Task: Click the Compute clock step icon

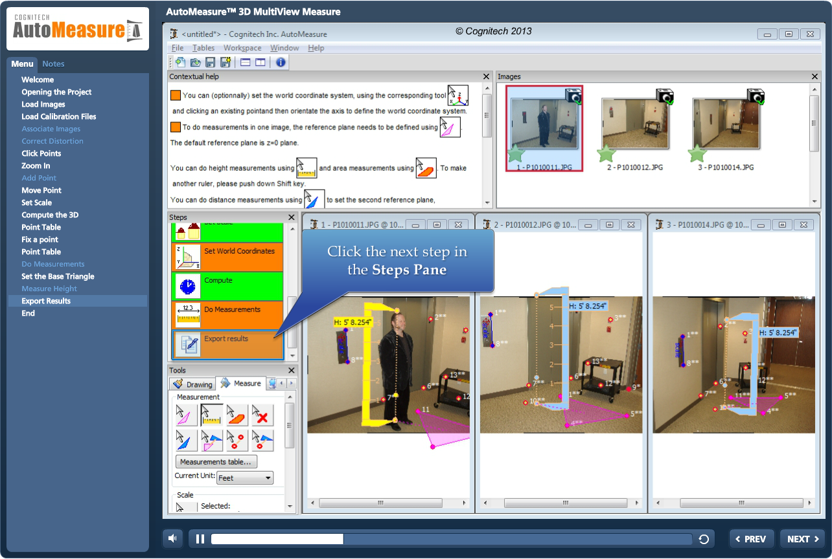Action: tap(188, 286)
